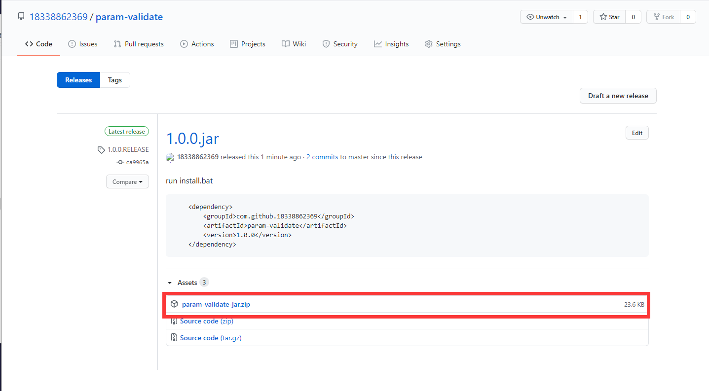Screen dimensions: 709x391
Task: Go to Pull requests tab
Action: pos(139,44)
